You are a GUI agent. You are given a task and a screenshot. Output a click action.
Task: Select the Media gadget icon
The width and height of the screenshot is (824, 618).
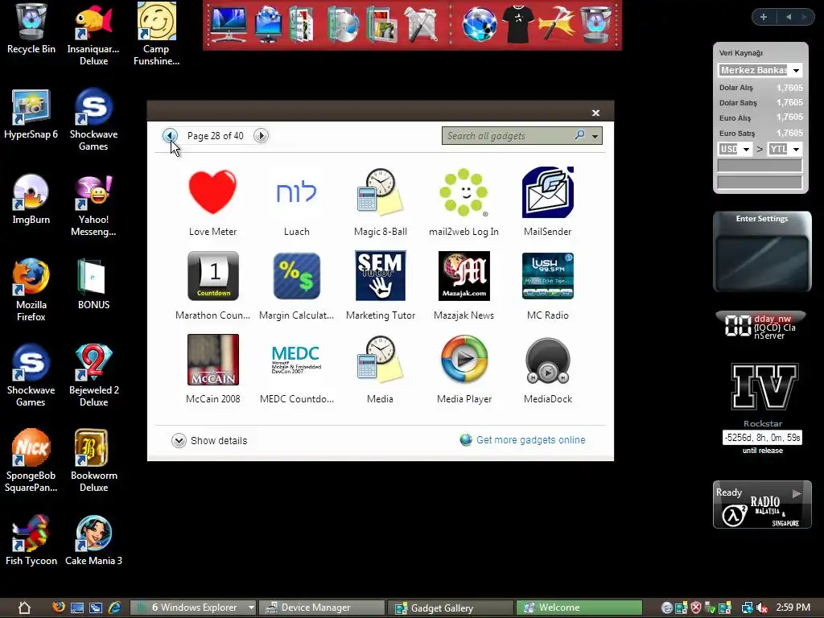tap(380, 360)
